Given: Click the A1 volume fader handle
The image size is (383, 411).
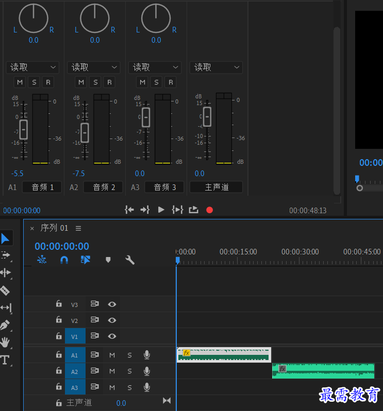Looking at the screenshot, I should point(23,129).
